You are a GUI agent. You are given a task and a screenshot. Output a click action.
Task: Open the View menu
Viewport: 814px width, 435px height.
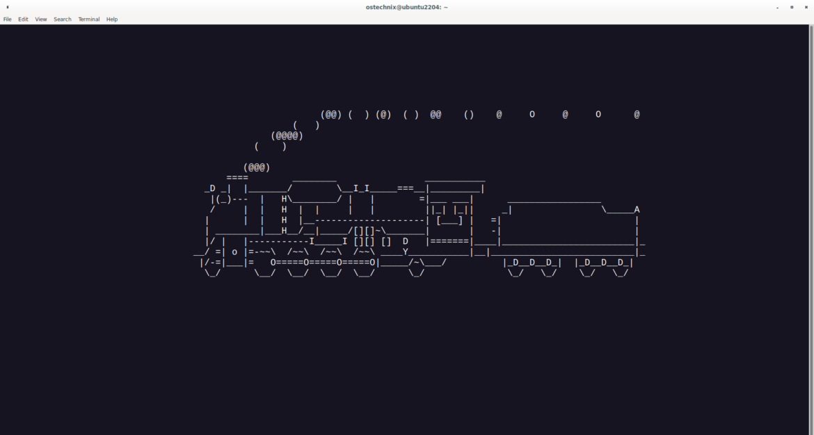40,19
